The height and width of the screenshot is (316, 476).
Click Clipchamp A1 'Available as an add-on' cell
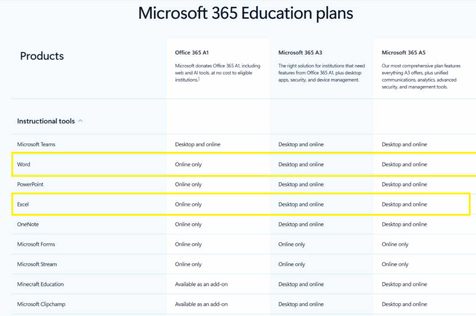coord(201,304)
